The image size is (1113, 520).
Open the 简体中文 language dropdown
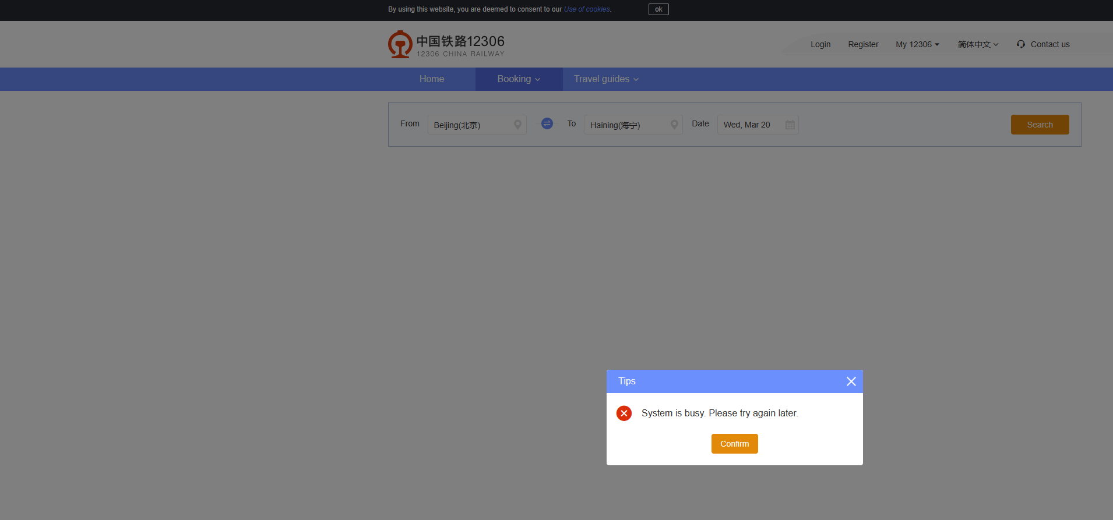[x=978, y=44]
